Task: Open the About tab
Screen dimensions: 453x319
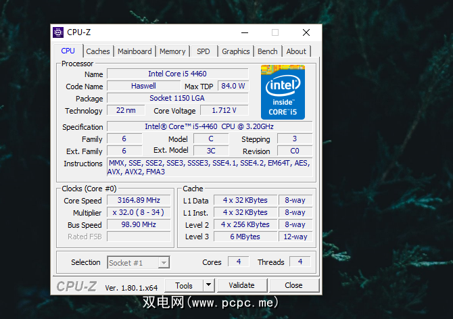Action: [x=296, y=51]
